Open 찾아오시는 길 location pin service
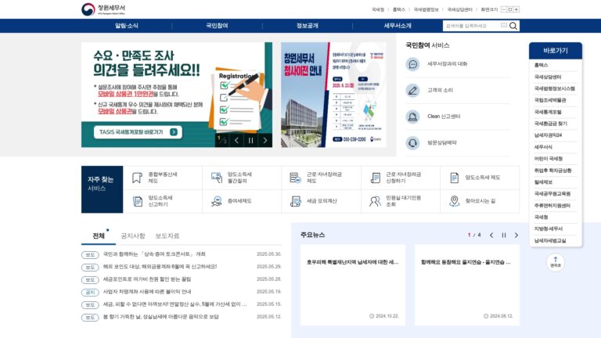 coord(480,201)
